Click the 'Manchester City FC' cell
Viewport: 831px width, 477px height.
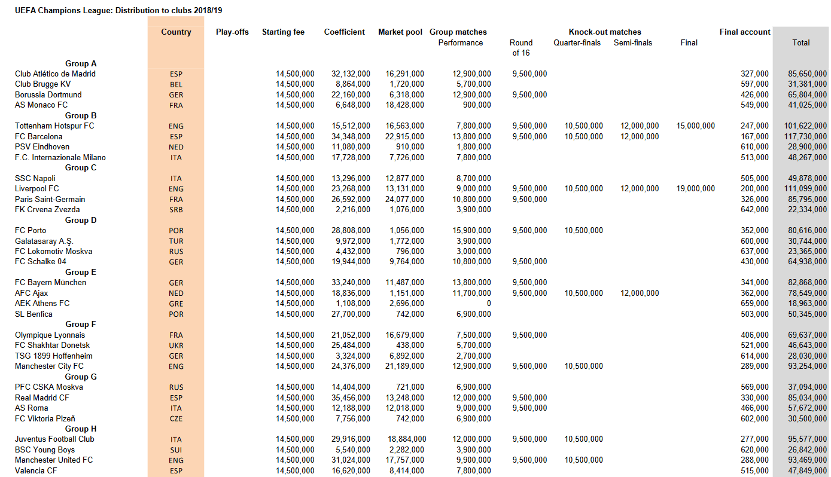click(x=49, y=366)
